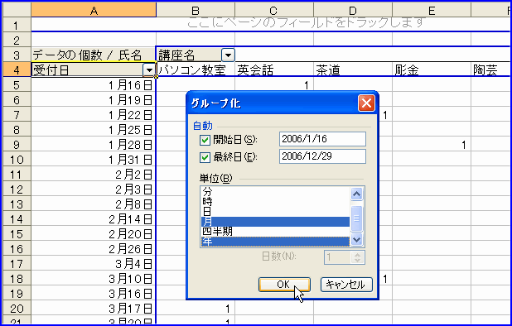
Task: Click the 単位 list scroll-down arrow
Action: point(356,240)
